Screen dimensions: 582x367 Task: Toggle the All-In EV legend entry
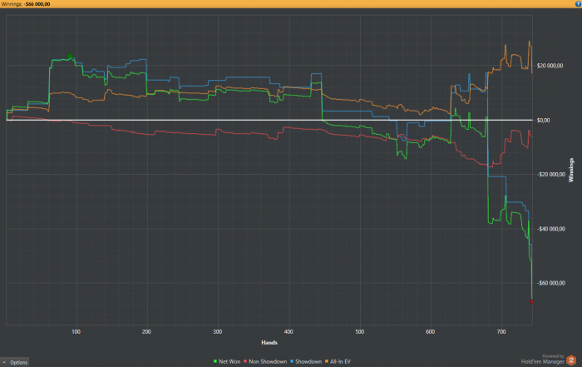(338, 361)
